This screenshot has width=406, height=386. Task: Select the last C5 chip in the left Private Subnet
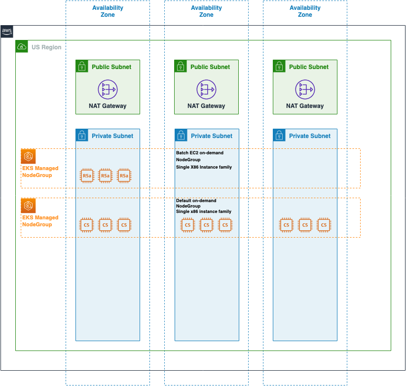[x=124, y=225]
